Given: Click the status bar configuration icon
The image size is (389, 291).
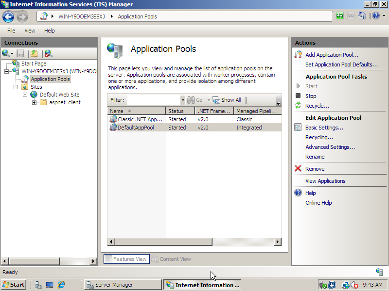Looking at the screenshot, I should tap(379, 272).
